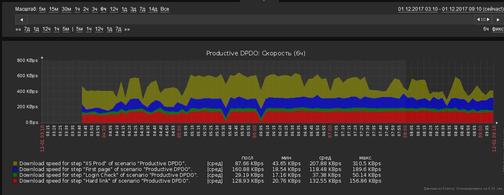Set Масштаб zoom to 7д

(x=142, y=9)
